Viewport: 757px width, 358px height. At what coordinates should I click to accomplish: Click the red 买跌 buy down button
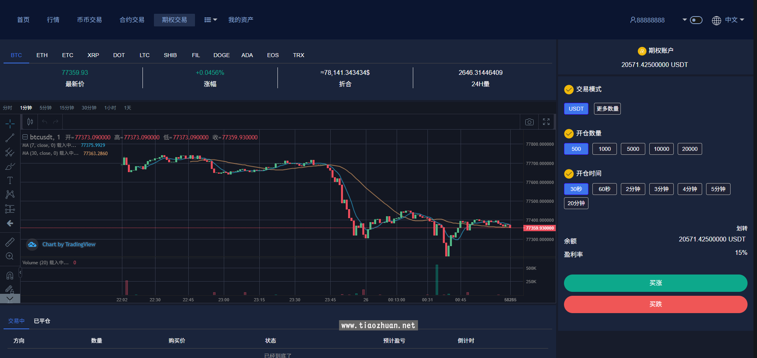(655, 304)
